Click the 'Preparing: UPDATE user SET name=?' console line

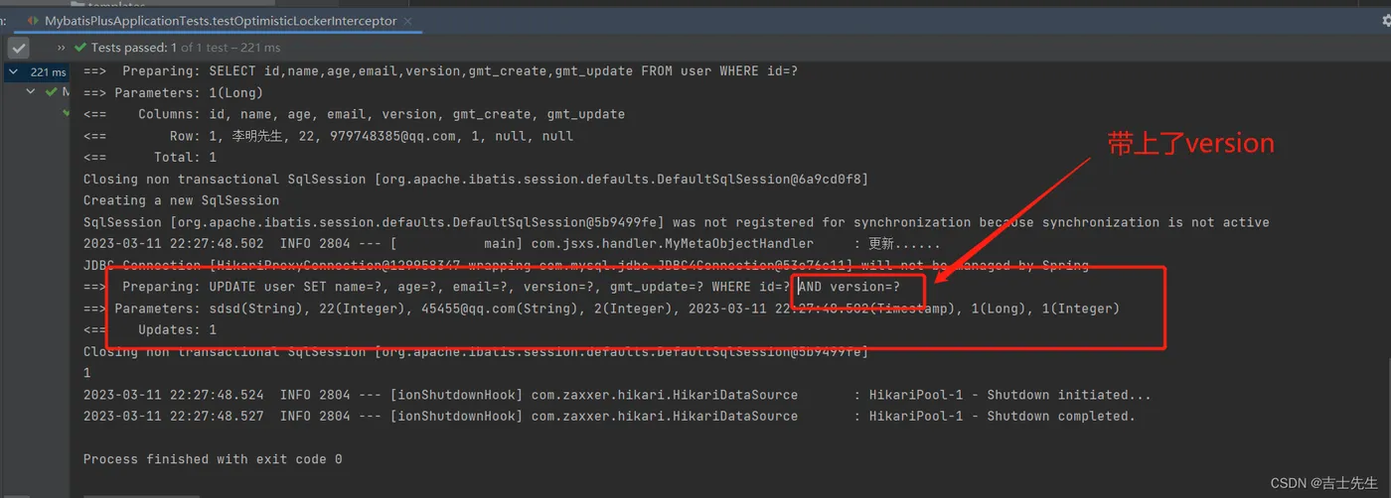(492, 288)
